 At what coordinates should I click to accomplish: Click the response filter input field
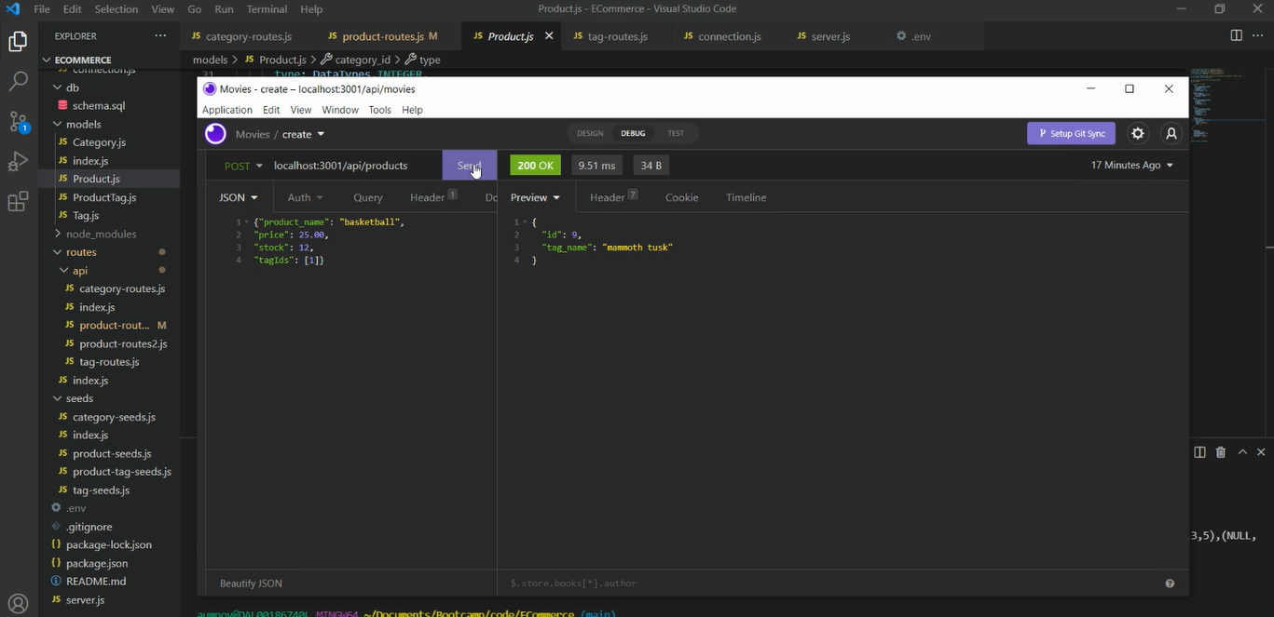pyautogui.click(x=829, y=583)
